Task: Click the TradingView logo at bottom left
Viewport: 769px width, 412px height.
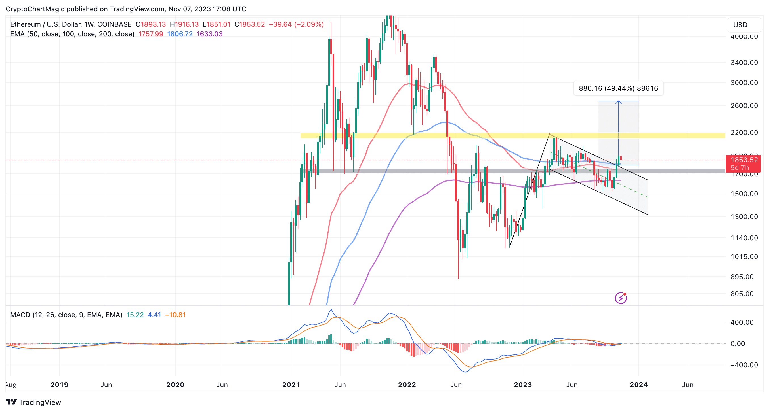Action: 33,402
